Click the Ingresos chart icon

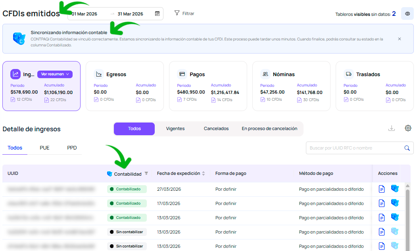[x=15, y=74]
